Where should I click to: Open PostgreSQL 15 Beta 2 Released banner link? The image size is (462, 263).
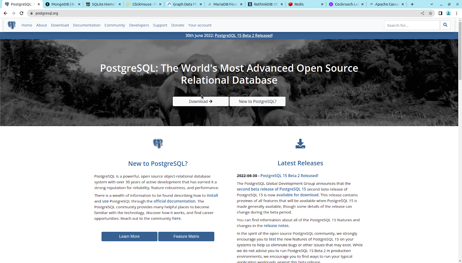[x=243, y=35]
